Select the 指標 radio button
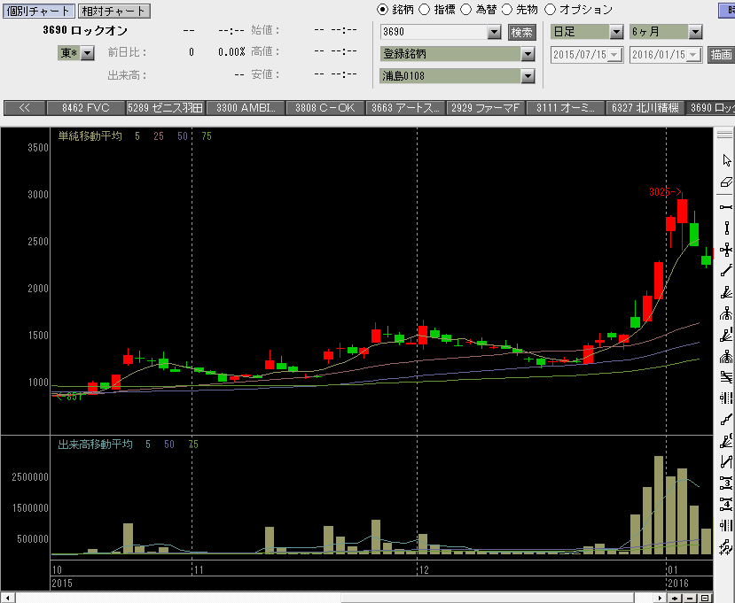The width and height of the screenshot is (735, 603). pyautogui.click(x=424, y=10)
